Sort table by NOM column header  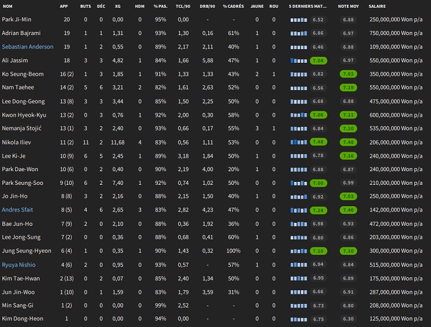click(x=8, y=6)
